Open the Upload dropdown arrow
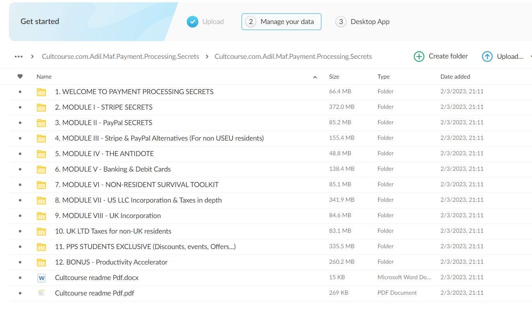 coord(530,57)
